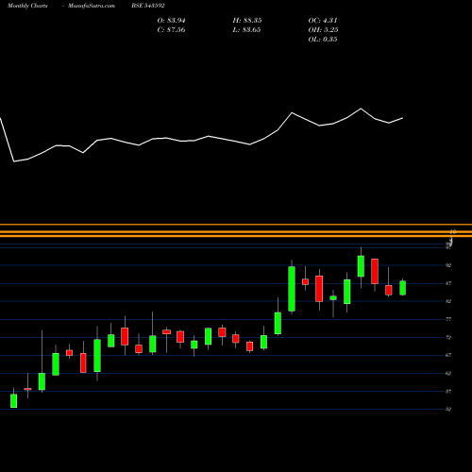Viewport: 472px width, 472px height.
Task: Click the 77 price axis label
Action: (x=448, y=319)
